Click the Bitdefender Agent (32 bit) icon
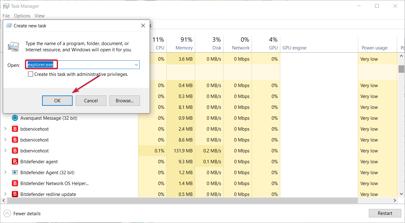The width and height of the screenshot is (405, 223). click(15, 173)
